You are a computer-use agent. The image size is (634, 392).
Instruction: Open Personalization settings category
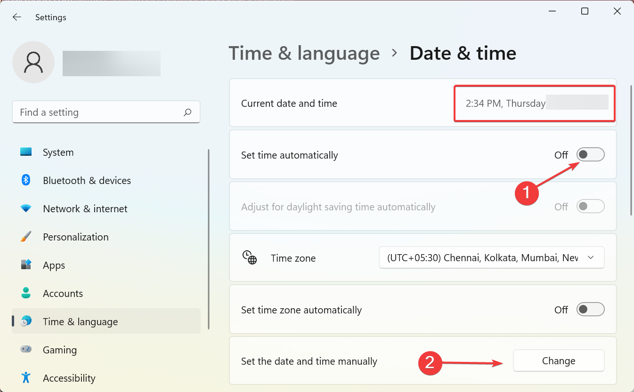pos(106,237)
